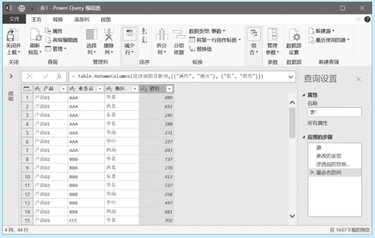375x238 pixels.
Task: Click the 刷新预览 refresh preview icon
Action: click(x=35, y=35)
